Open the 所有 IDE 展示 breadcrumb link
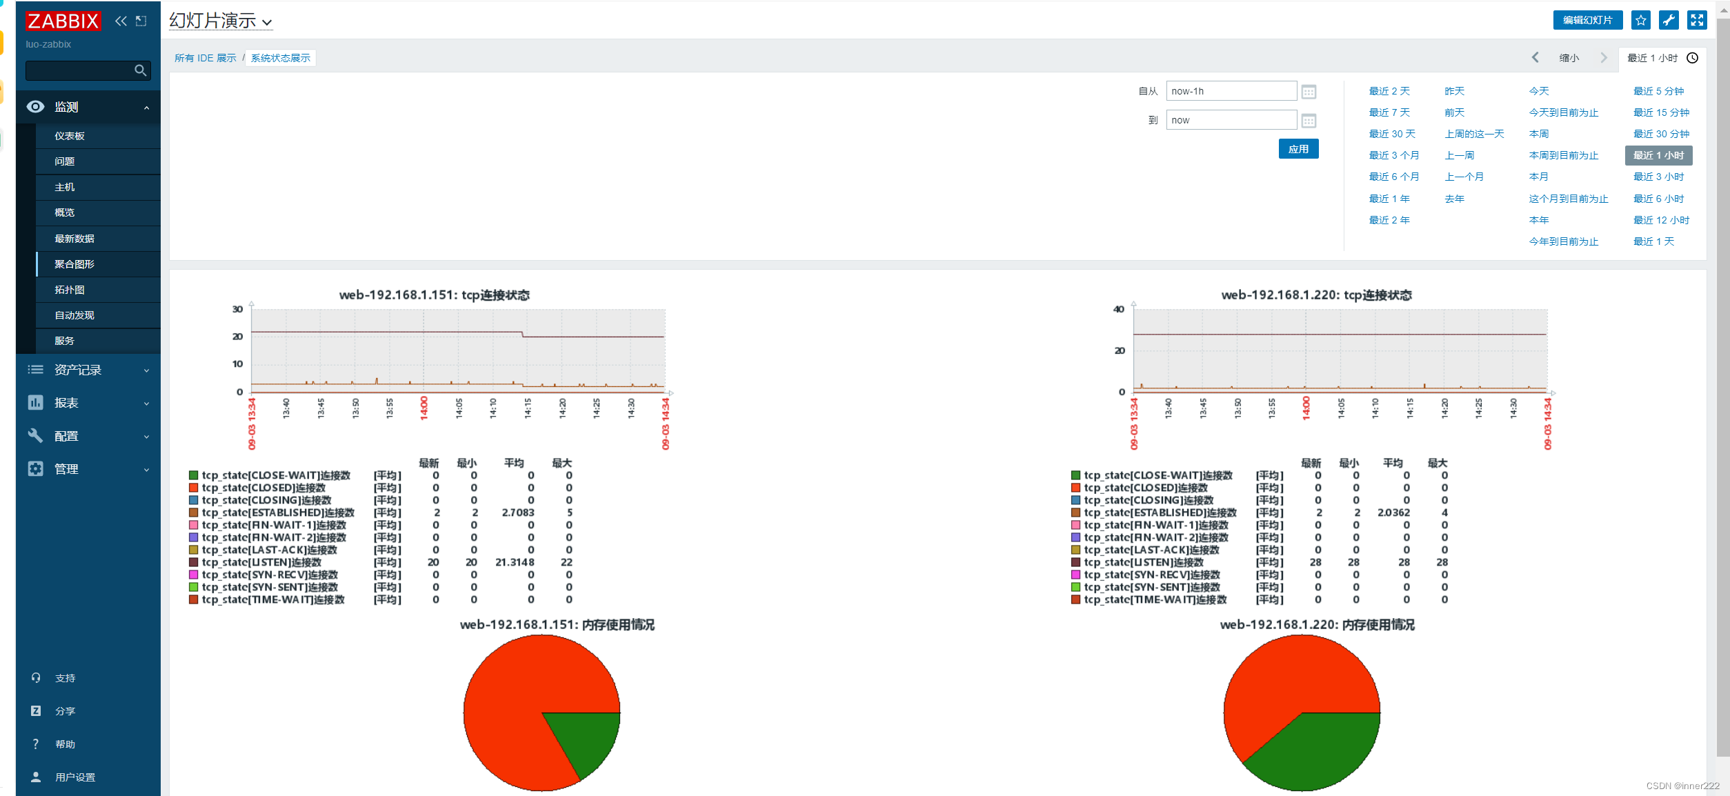The image size is (1730, 796). point(206,58)
